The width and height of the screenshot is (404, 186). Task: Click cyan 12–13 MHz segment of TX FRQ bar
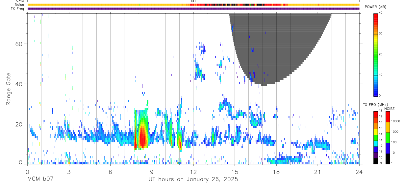point(376,143)
